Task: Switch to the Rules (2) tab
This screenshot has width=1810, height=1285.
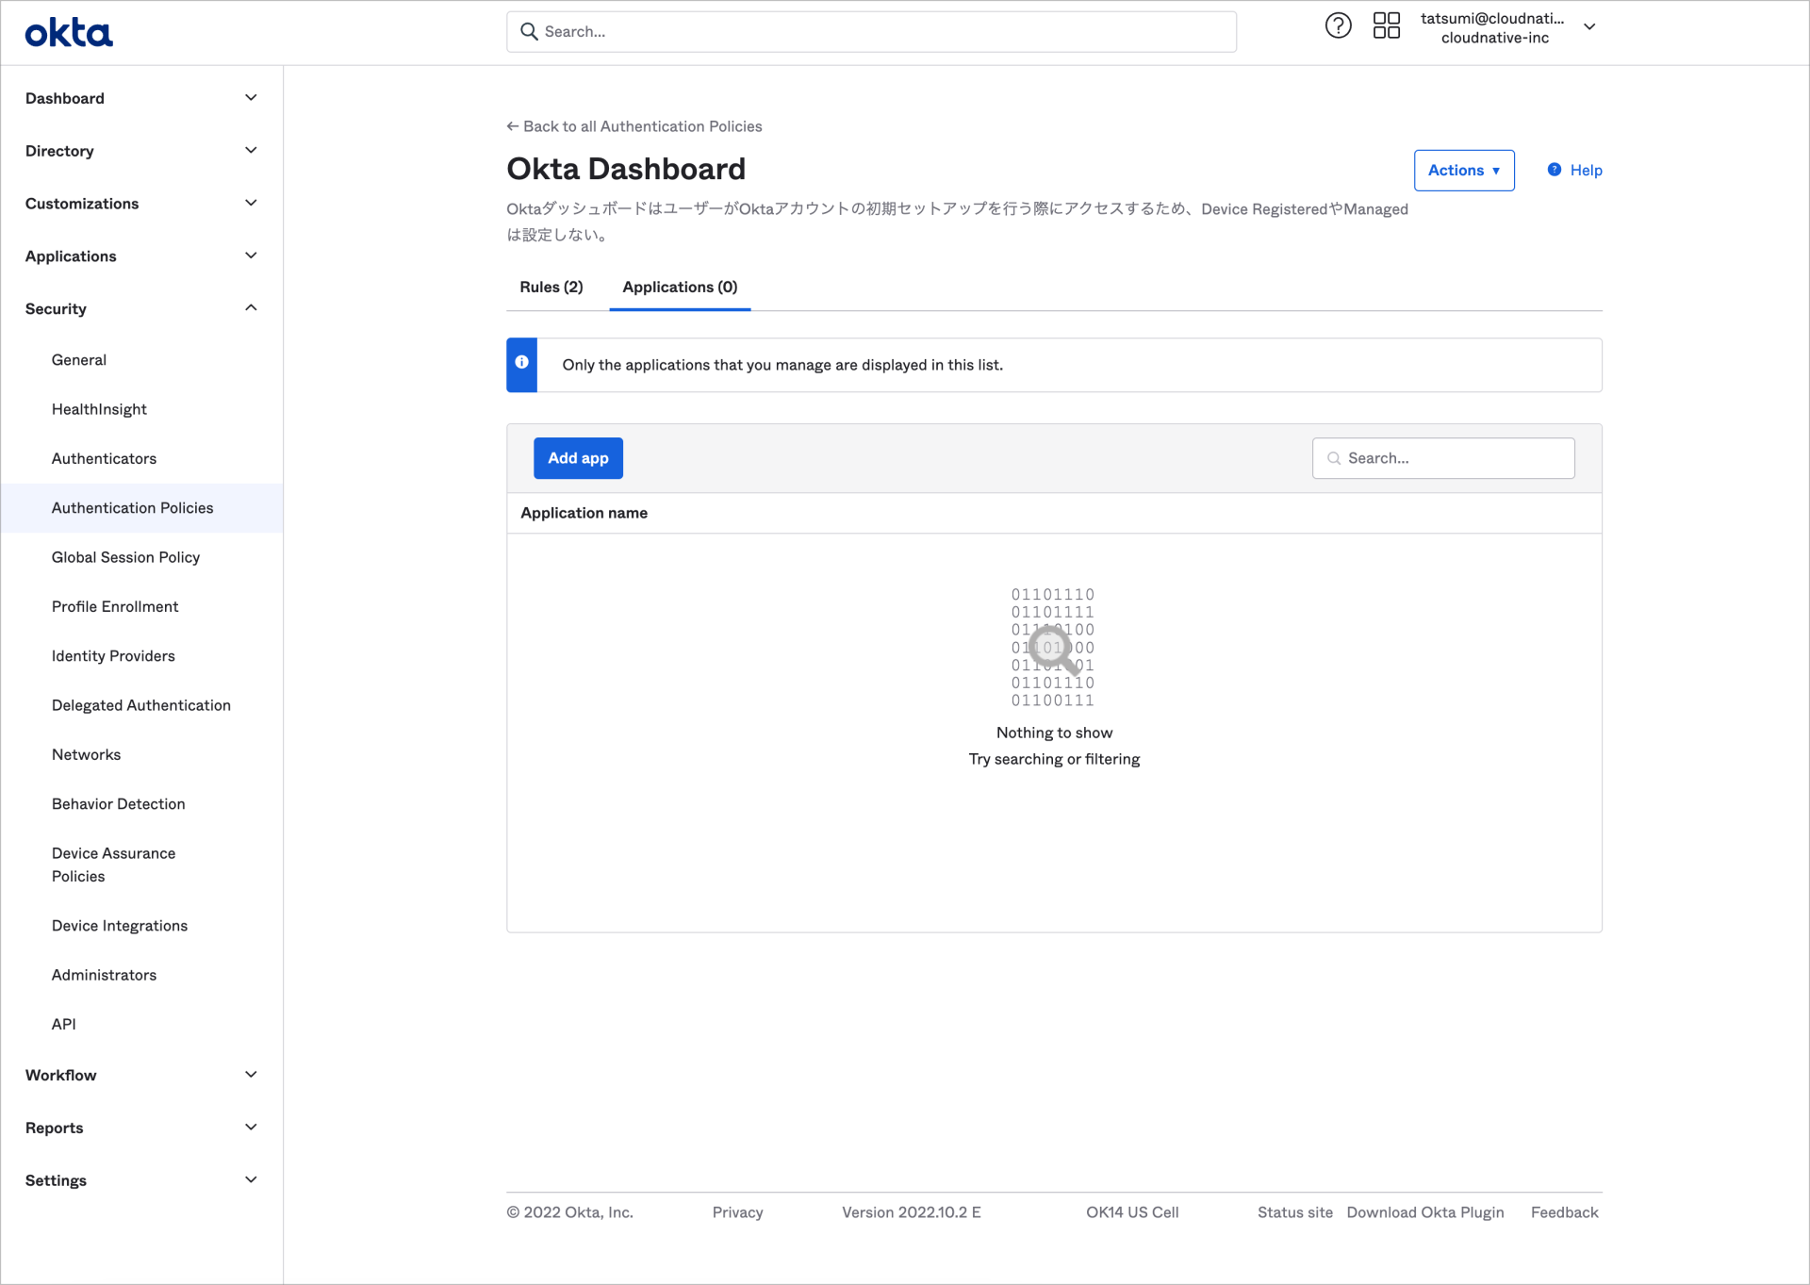Action: click(551, 287)
